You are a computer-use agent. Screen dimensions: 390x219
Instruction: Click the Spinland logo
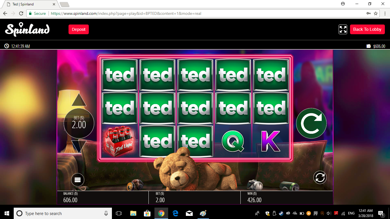pos(27,29)
